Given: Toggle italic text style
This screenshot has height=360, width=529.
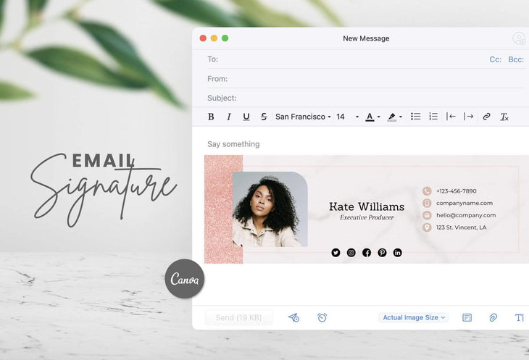Looking at the screenshot, I should (x=229, y=117).
